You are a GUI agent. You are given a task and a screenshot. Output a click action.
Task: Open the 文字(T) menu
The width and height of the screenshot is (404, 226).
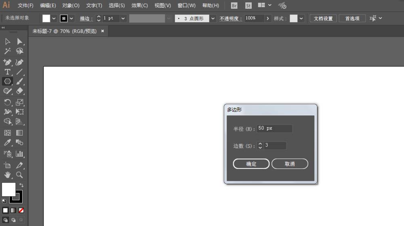[94, 5]
